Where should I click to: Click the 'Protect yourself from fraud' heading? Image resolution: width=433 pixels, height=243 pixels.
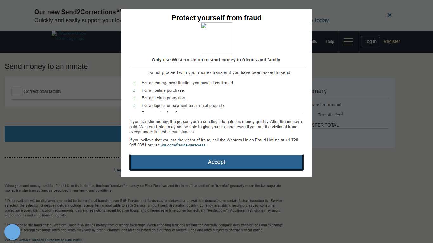[217, 18]
